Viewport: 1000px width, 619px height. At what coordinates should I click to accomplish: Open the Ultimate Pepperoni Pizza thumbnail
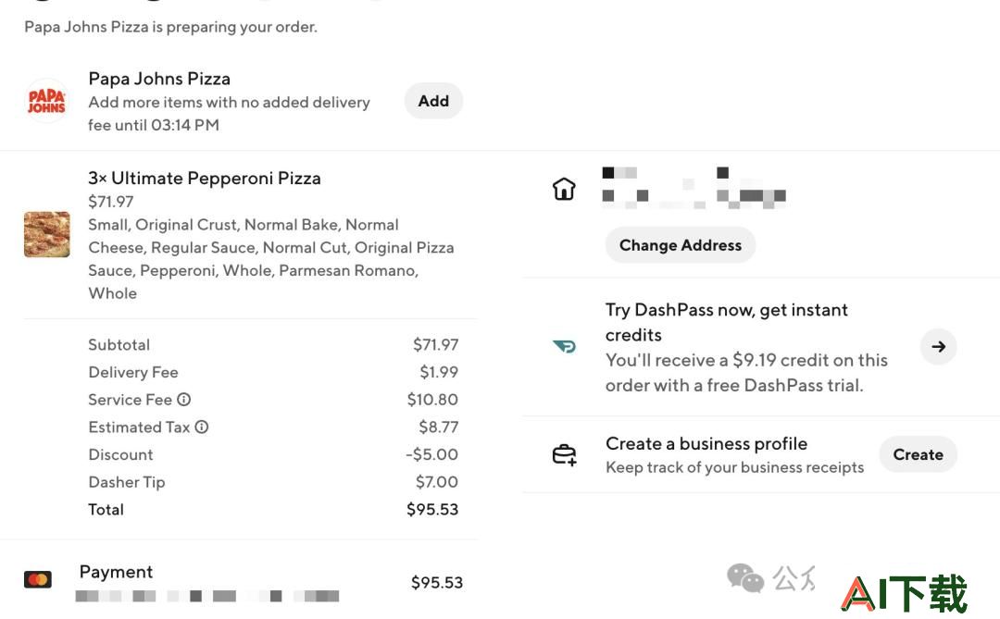46,235
